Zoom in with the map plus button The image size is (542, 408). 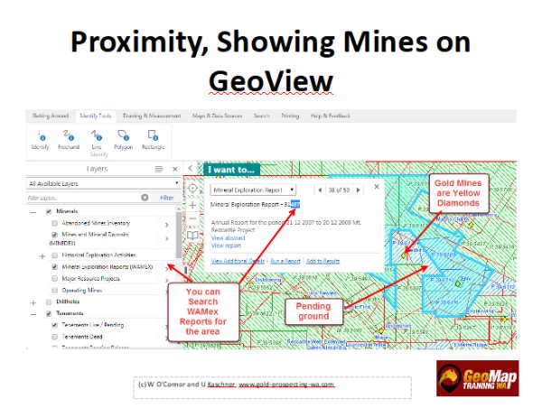pos(192,205)
